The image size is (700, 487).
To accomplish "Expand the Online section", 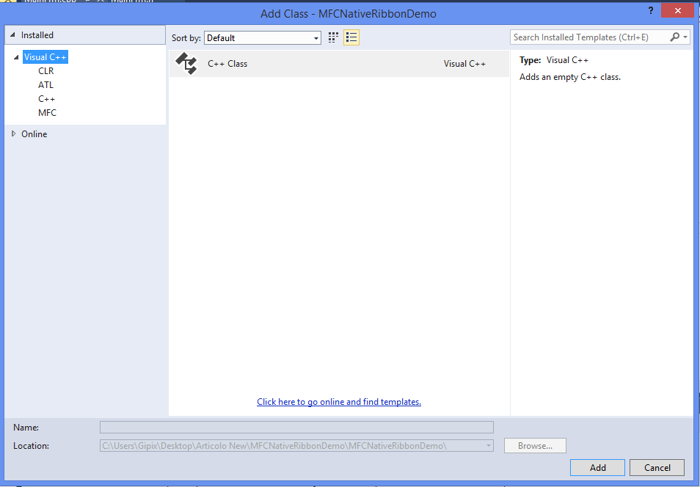I will point(13,133).
